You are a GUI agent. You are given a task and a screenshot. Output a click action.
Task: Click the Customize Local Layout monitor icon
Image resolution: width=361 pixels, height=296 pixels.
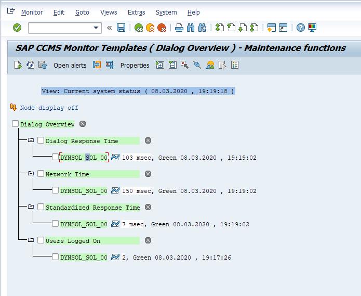(312, 28)
